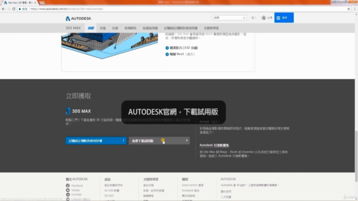Open the Autodesk store footer link
Viewport: 358px width, 201px height.
(x=190, y=190)
